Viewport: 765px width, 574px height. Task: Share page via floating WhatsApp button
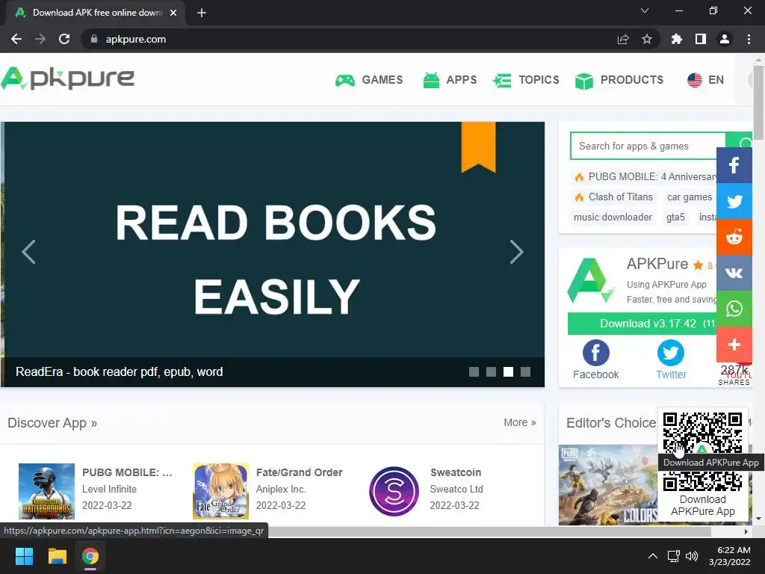(734, 309)
